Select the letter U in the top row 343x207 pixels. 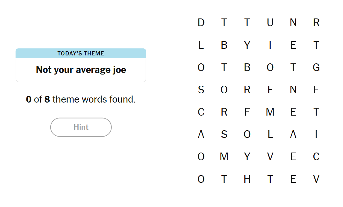coord(270,23)
